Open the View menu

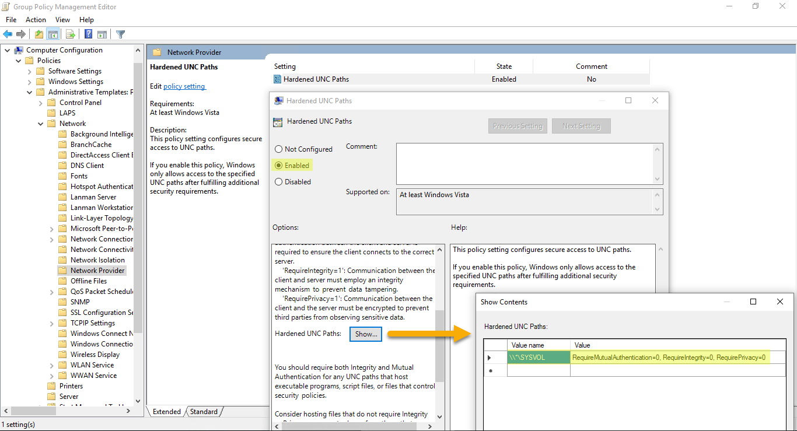click(x=62, y=20)
